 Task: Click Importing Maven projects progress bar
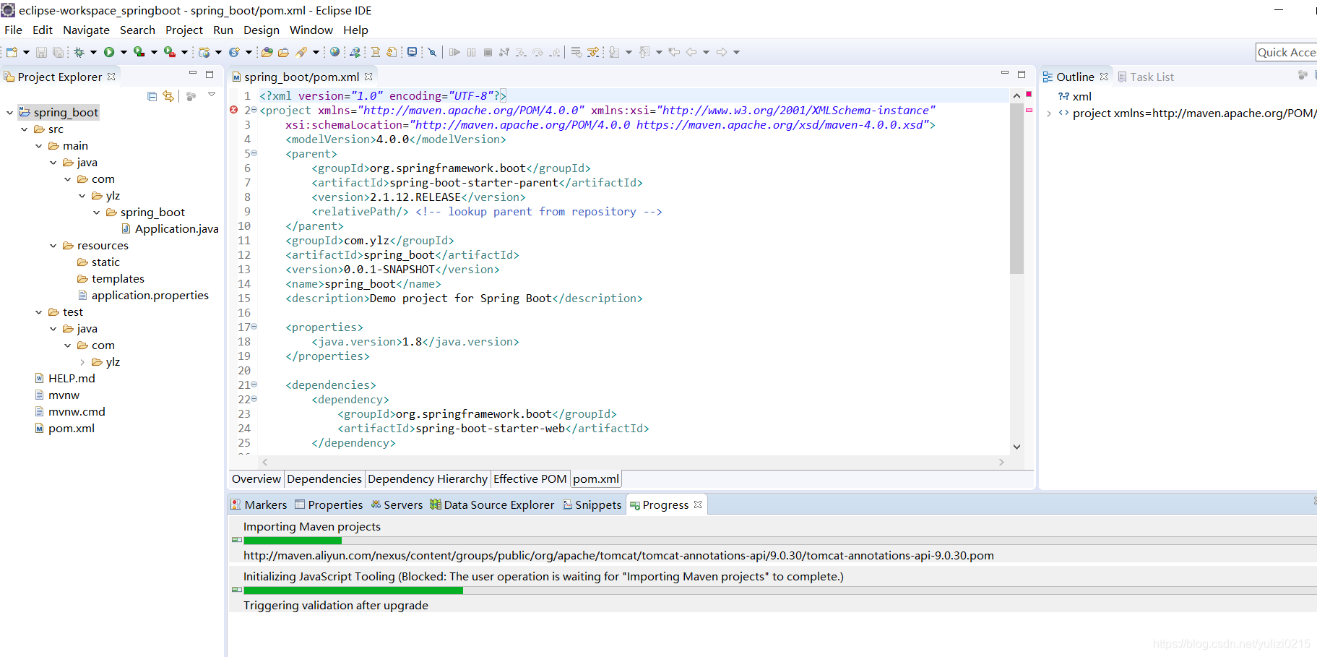click(780, 541)
